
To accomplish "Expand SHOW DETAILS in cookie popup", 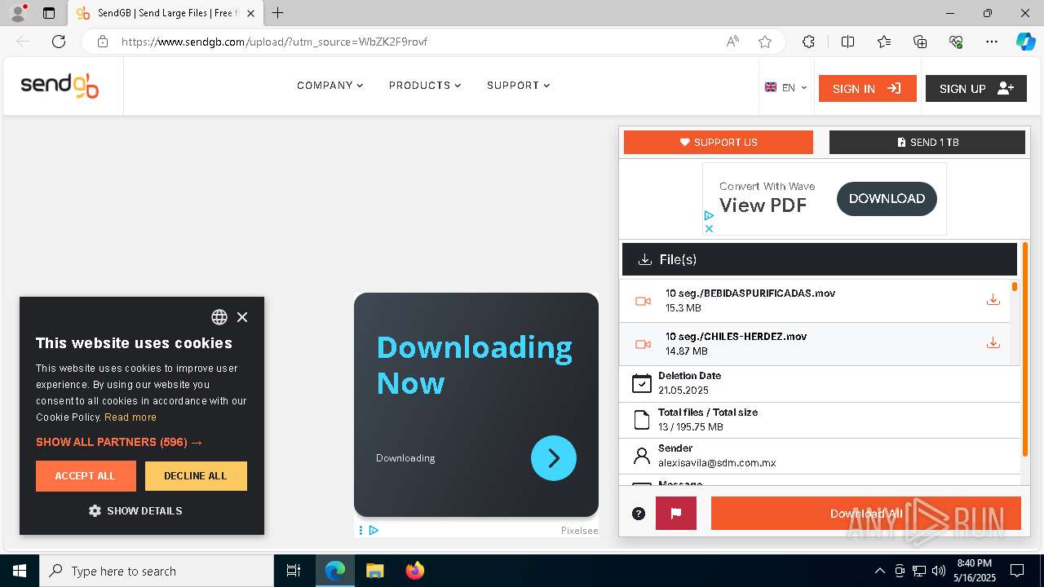I will [135, 510].
